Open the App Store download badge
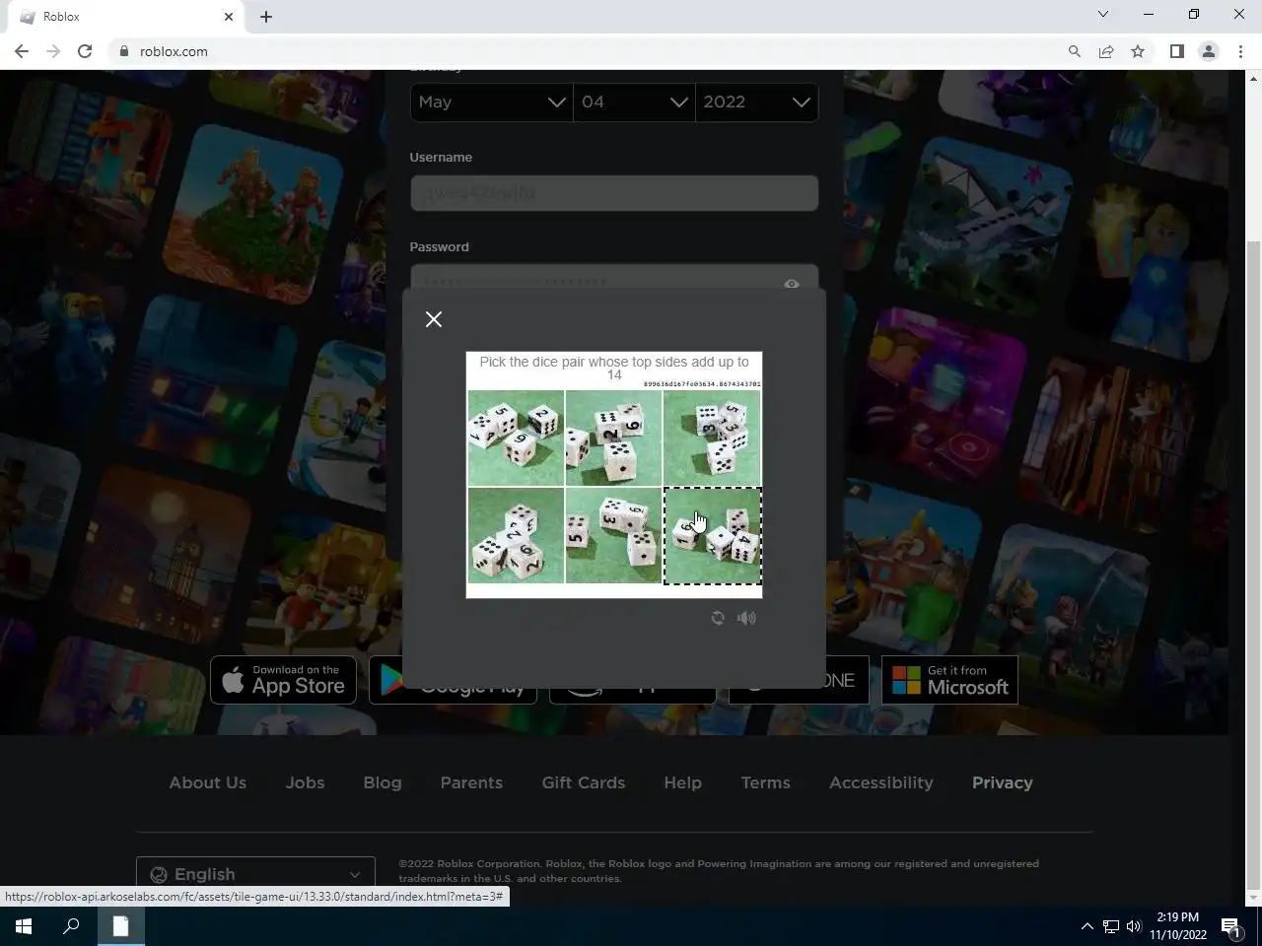This screenshot has height=946, width=1262. [x=283, y=680]
